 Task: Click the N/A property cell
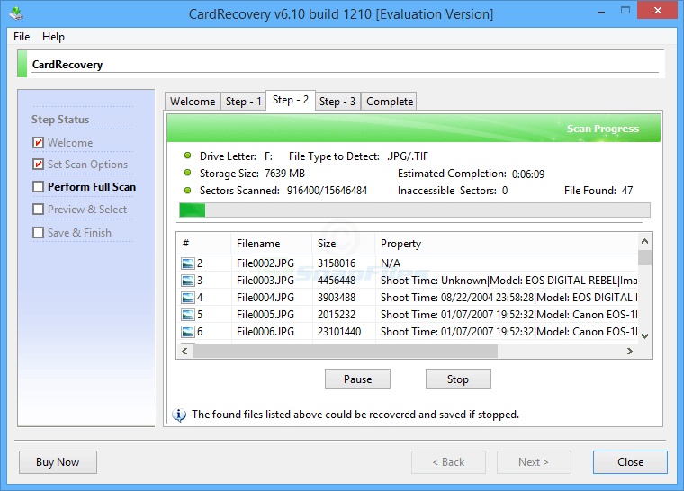tap(391, 263)
